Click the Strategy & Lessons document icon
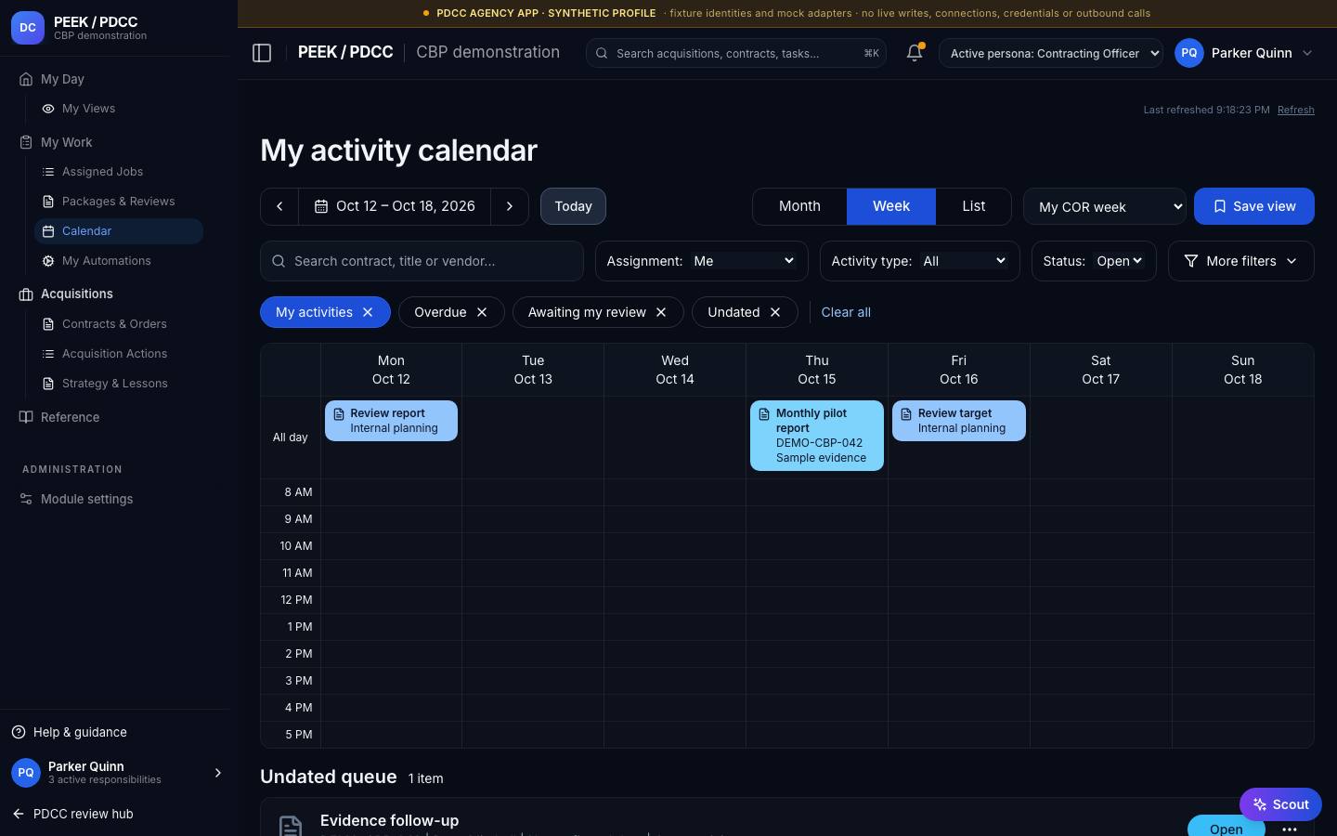 [x=48, y=384]
